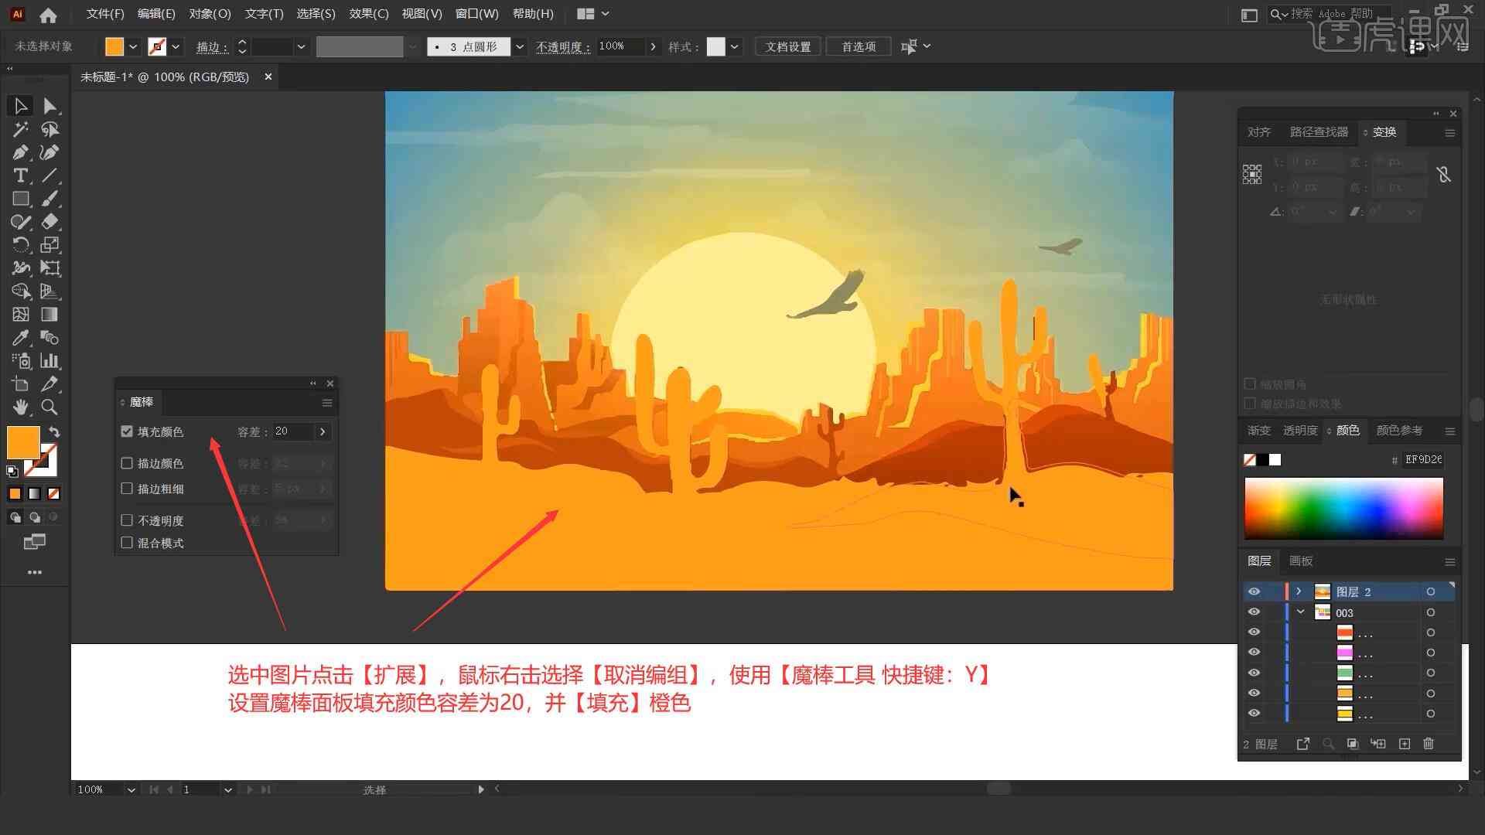This screenshot has height=835, width=1485.
Task: Enable Fill Color in Magic Wand panel
Action: pos(127,431)
